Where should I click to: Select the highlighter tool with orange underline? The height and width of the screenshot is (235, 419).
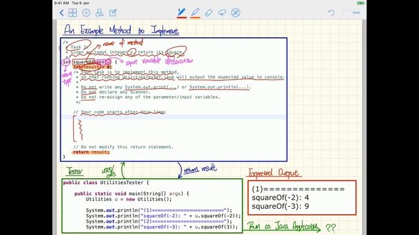[x=195, y=12]
